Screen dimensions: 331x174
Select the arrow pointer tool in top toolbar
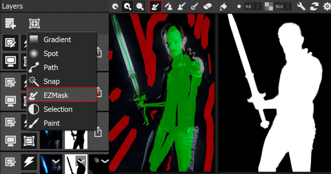pyautogui.click(x=115, y=7)
